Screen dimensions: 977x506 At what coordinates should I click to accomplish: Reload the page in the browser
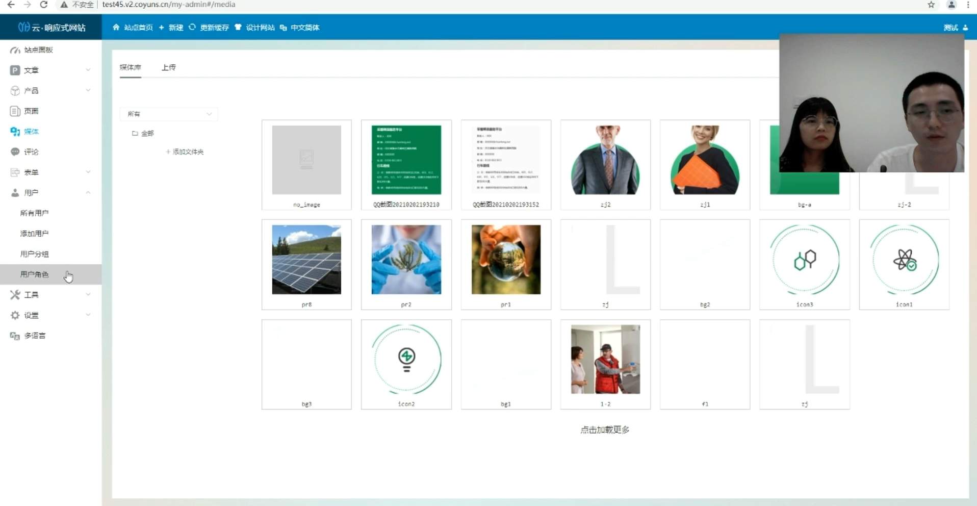(44, 5)
